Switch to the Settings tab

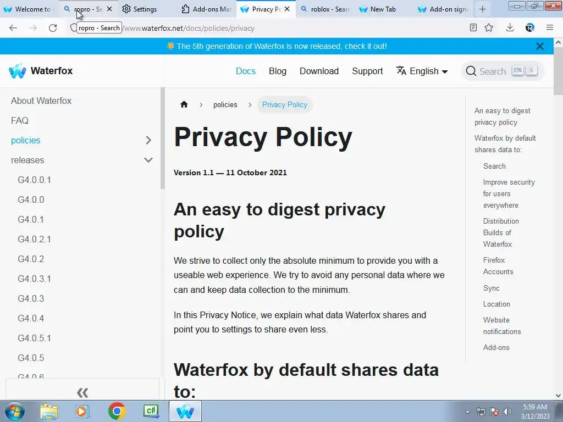coord(140,9)
